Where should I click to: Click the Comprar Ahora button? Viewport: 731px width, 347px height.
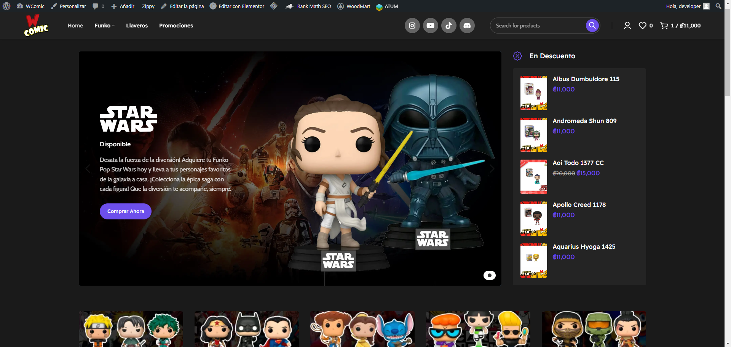pos(125,211)
